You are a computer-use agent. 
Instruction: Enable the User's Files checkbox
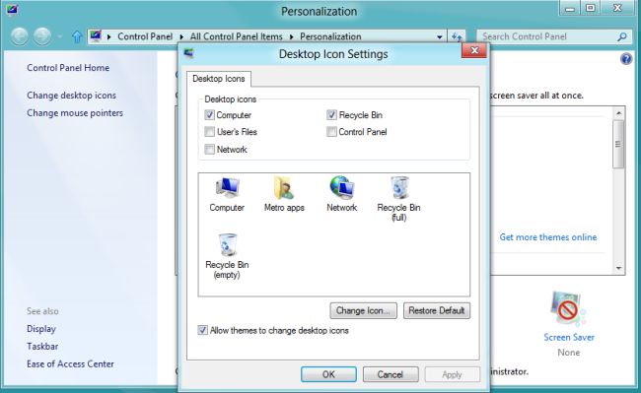(x=209, y=131)
